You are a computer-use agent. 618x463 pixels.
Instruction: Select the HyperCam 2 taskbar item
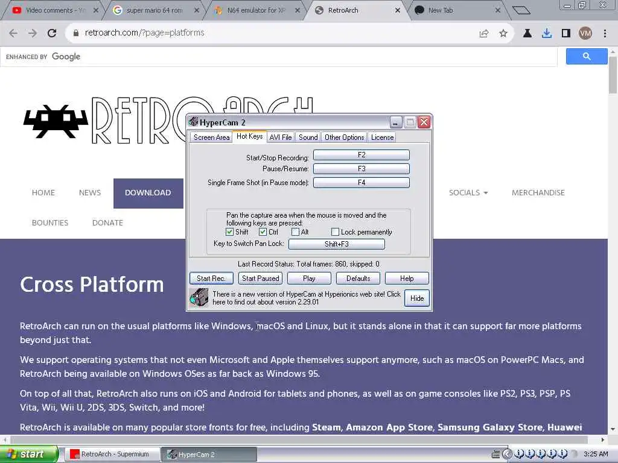pyautogui.click(x=209, y=455)
